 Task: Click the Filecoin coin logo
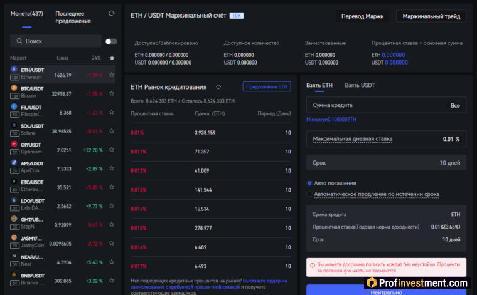[14, 106]
